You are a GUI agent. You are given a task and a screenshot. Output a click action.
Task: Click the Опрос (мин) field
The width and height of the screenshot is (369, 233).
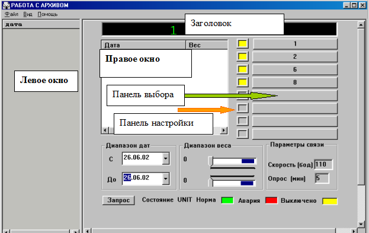point(322,178)
